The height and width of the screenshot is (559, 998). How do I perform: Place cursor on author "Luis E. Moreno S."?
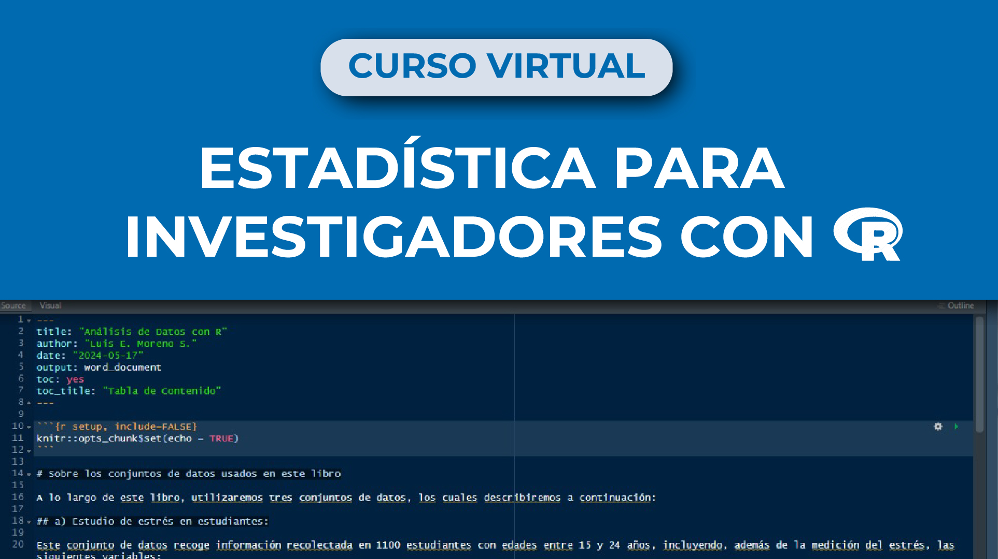point(140,344)
